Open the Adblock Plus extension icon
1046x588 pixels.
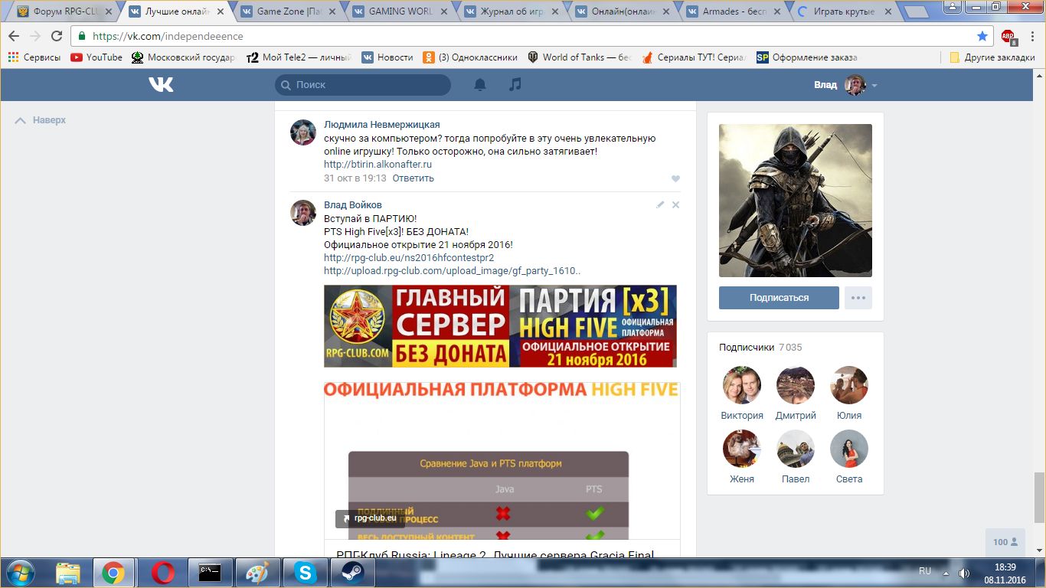(x=1008, y=36)
